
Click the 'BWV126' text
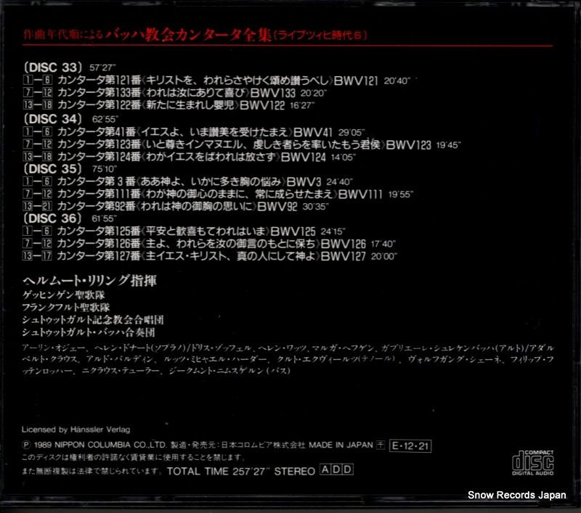point(343,244)
